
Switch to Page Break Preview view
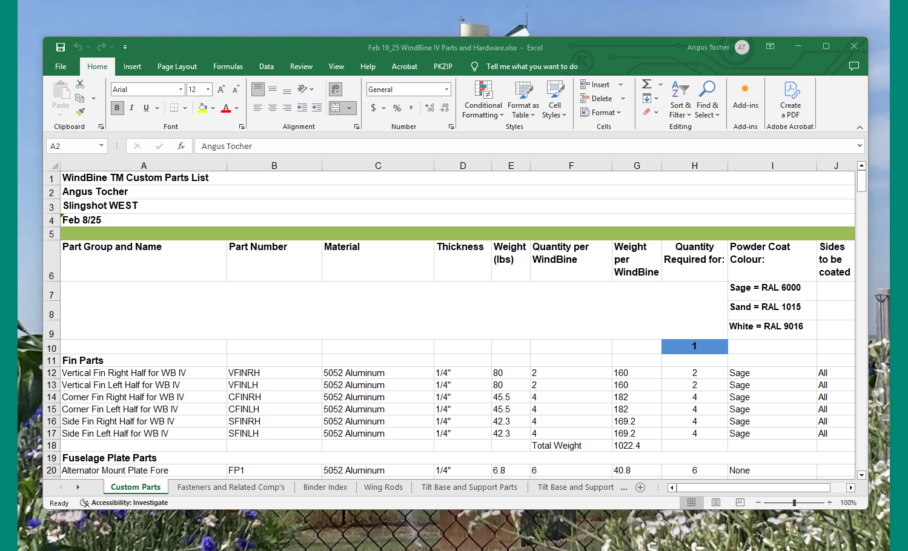pos(740,503)
